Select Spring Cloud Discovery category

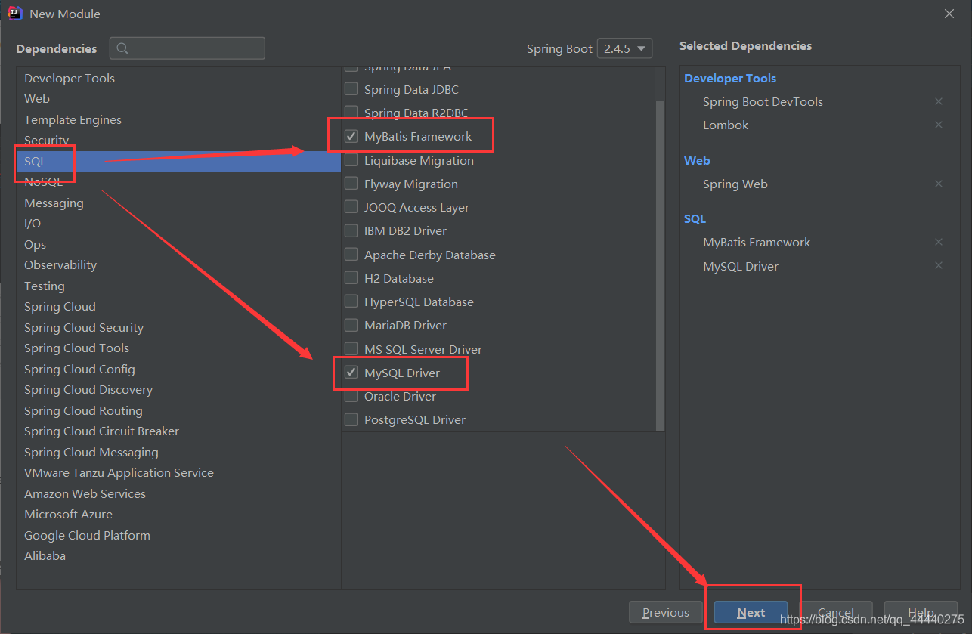click(x=178, y=389)
